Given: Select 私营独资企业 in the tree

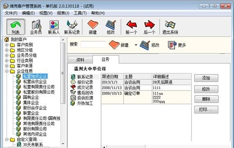Looking at the screenshot, I should coord(35,76).
